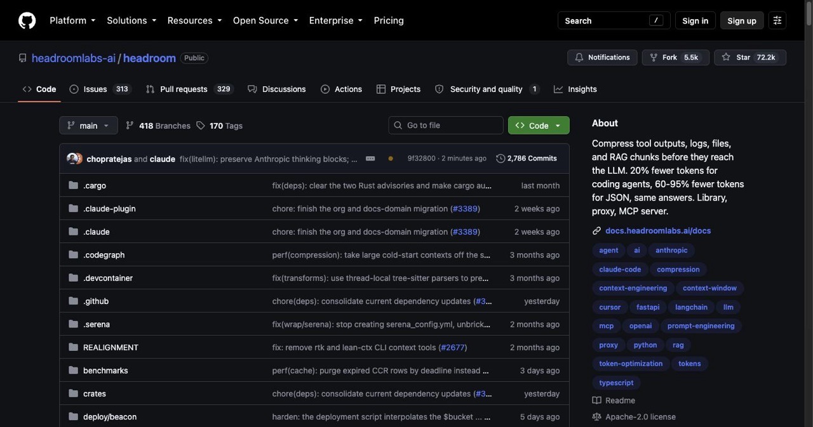
Task: Open commit history via 2,786 Commits clock
Action: (x=527, y=159)
